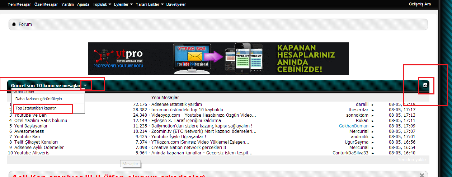The image size is (452, 177).
Task: View profile of user UgurSeyma
Action: pyautogui.click(x=357, y=142)
